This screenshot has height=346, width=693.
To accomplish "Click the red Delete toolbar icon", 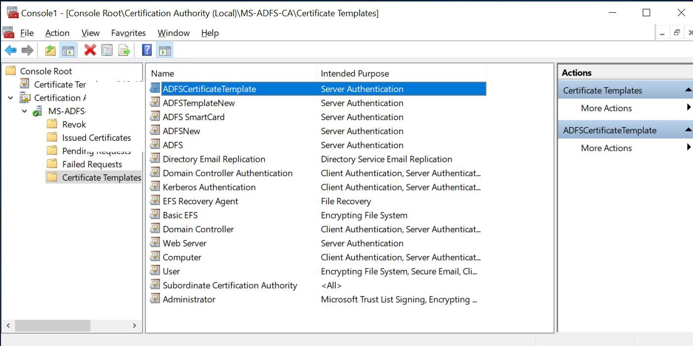I will pyautogui.click(x=90, y=50).
